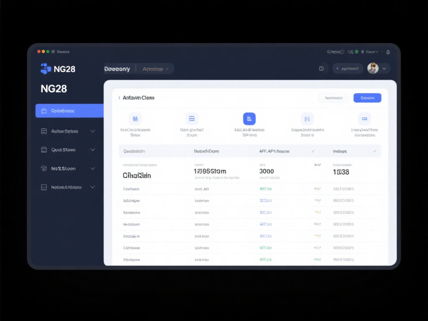Click the blue NG28 logo icon

point(46,69)
